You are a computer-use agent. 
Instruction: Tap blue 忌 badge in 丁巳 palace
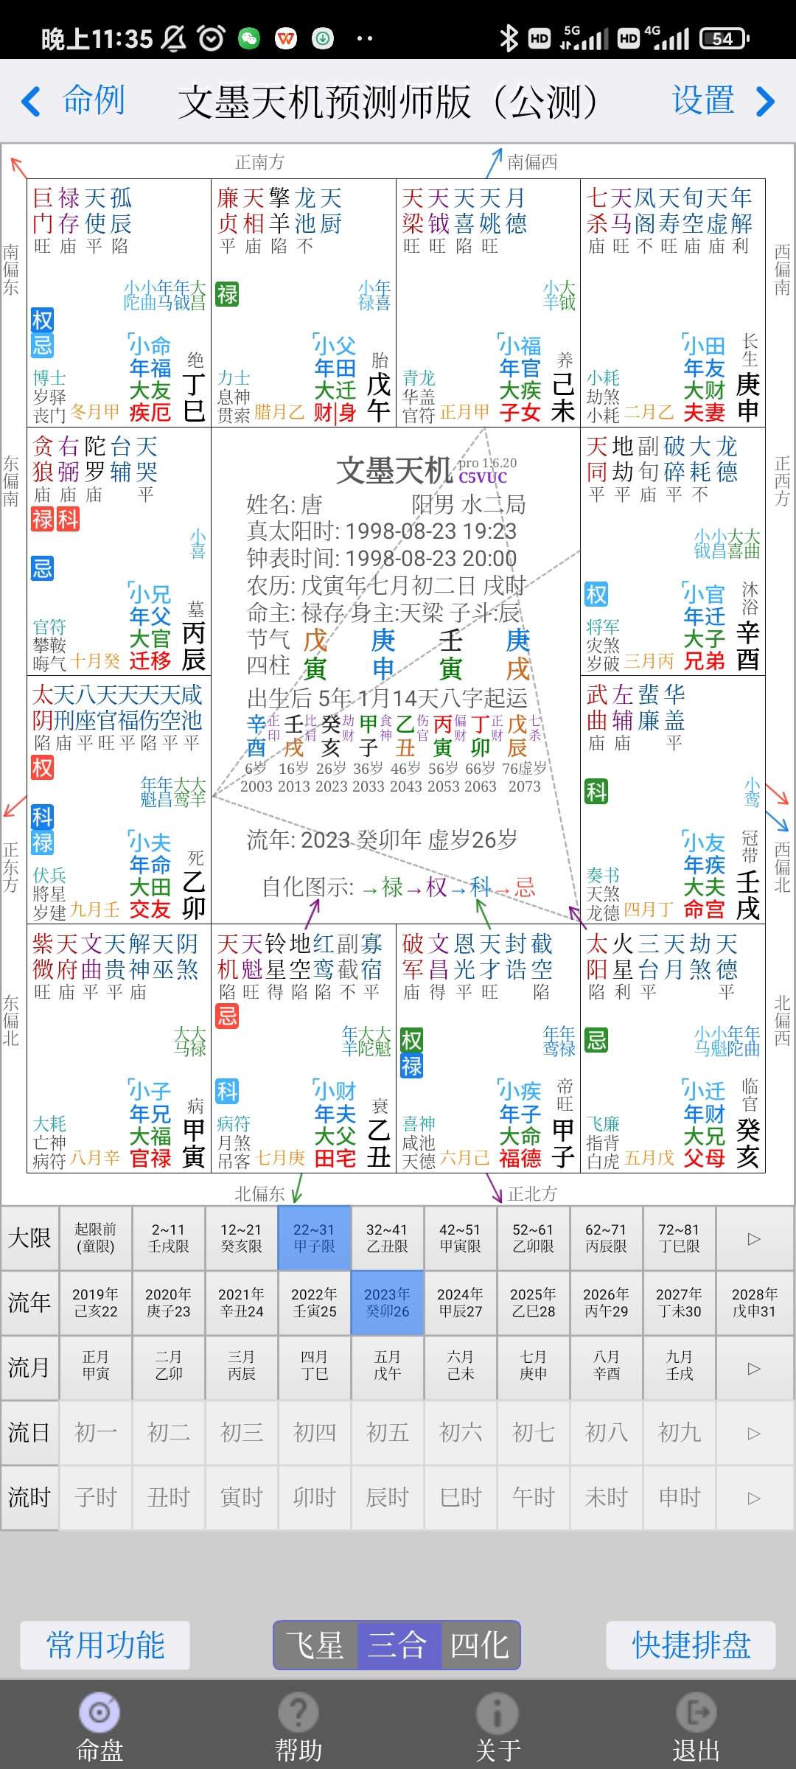(43, 345)
